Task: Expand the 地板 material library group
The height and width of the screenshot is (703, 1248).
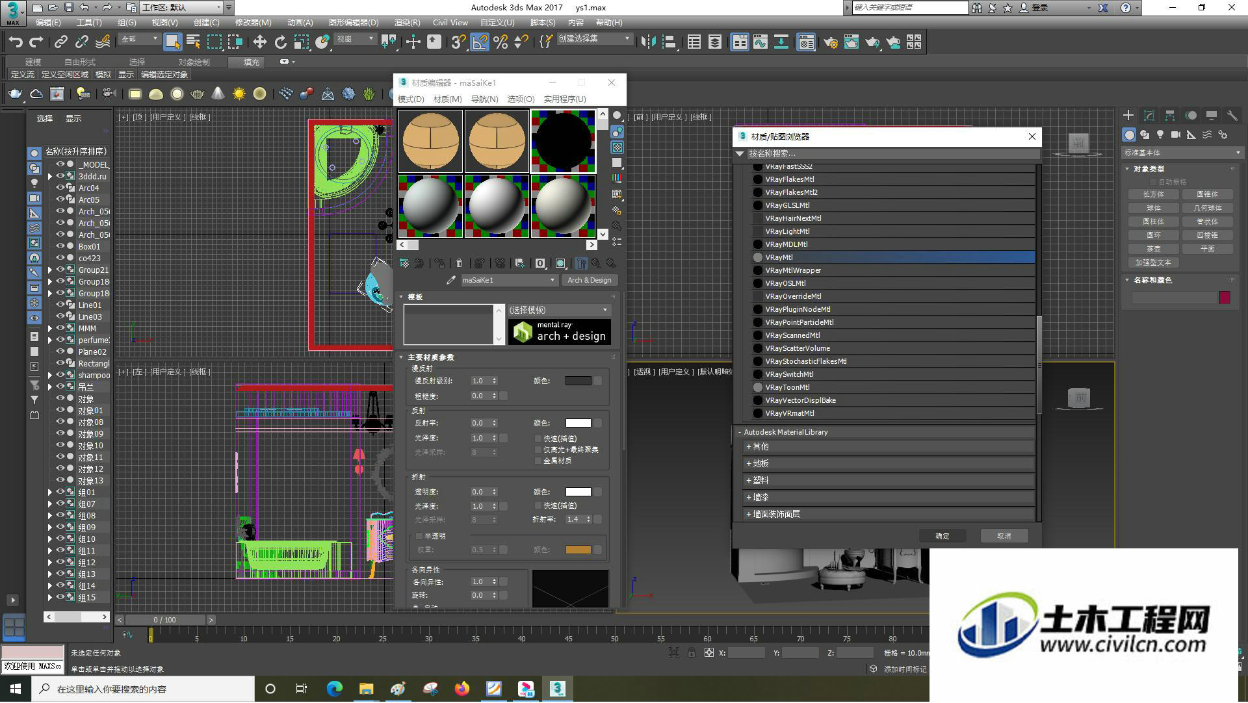Action: point(749,463)
